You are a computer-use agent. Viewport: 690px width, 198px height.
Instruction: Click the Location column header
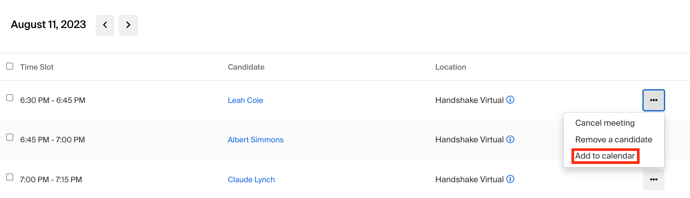pos(450,67)
